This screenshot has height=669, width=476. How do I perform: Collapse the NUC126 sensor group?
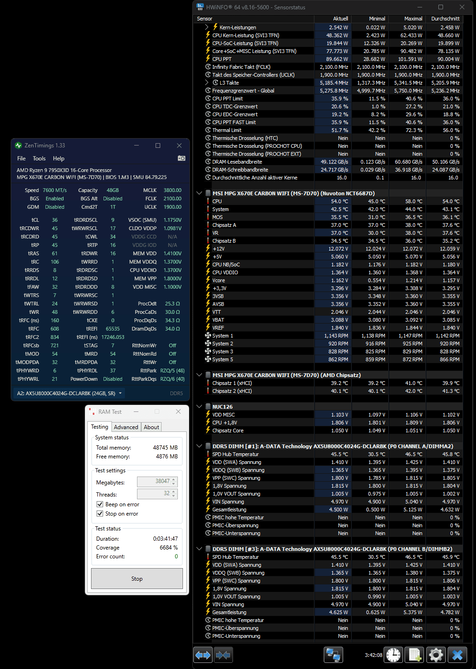click(x=199, y=406)
